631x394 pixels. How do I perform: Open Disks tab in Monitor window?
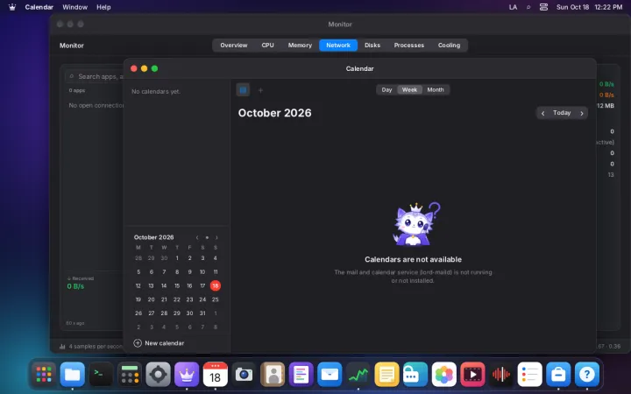point(372,45)
